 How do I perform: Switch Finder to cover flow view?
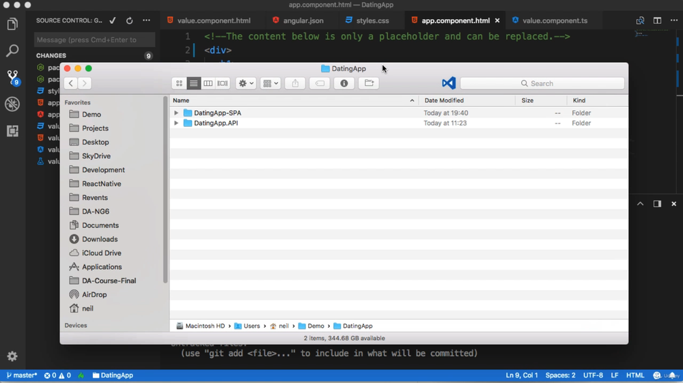(223, 83)
